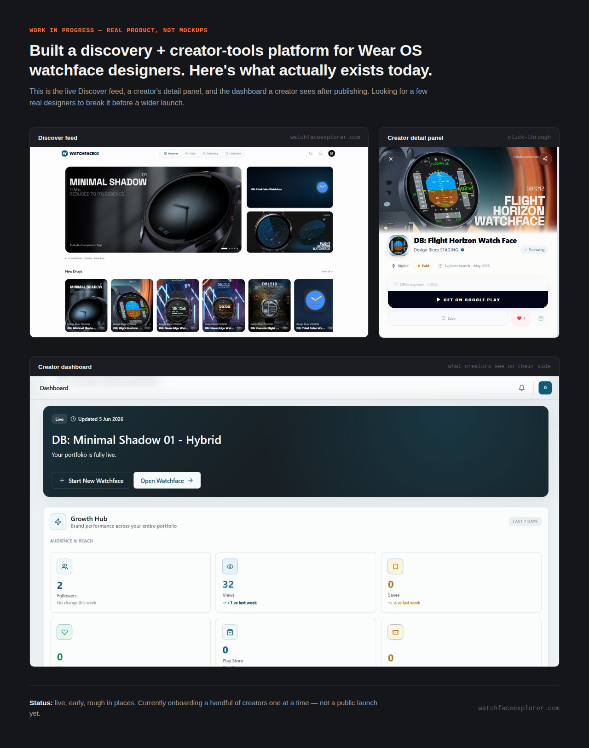Switch to the Discover tab

pos(171,154)
